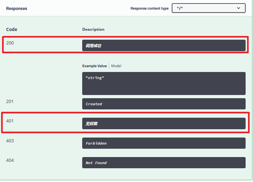Screen dimensions: 253x182
Task: Click the response code 404
Action: pos(10,160)
